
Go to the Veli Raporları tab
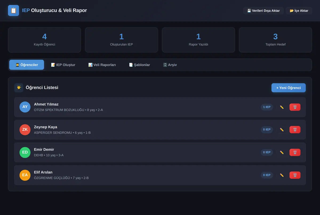102,65
